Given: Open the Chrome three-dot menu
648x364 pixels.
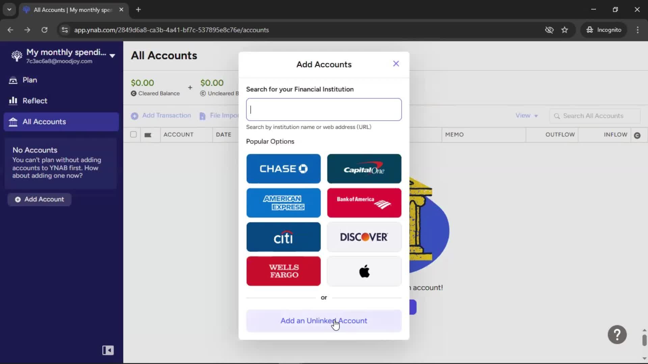Looking at the screenshot, I should 638,30.
